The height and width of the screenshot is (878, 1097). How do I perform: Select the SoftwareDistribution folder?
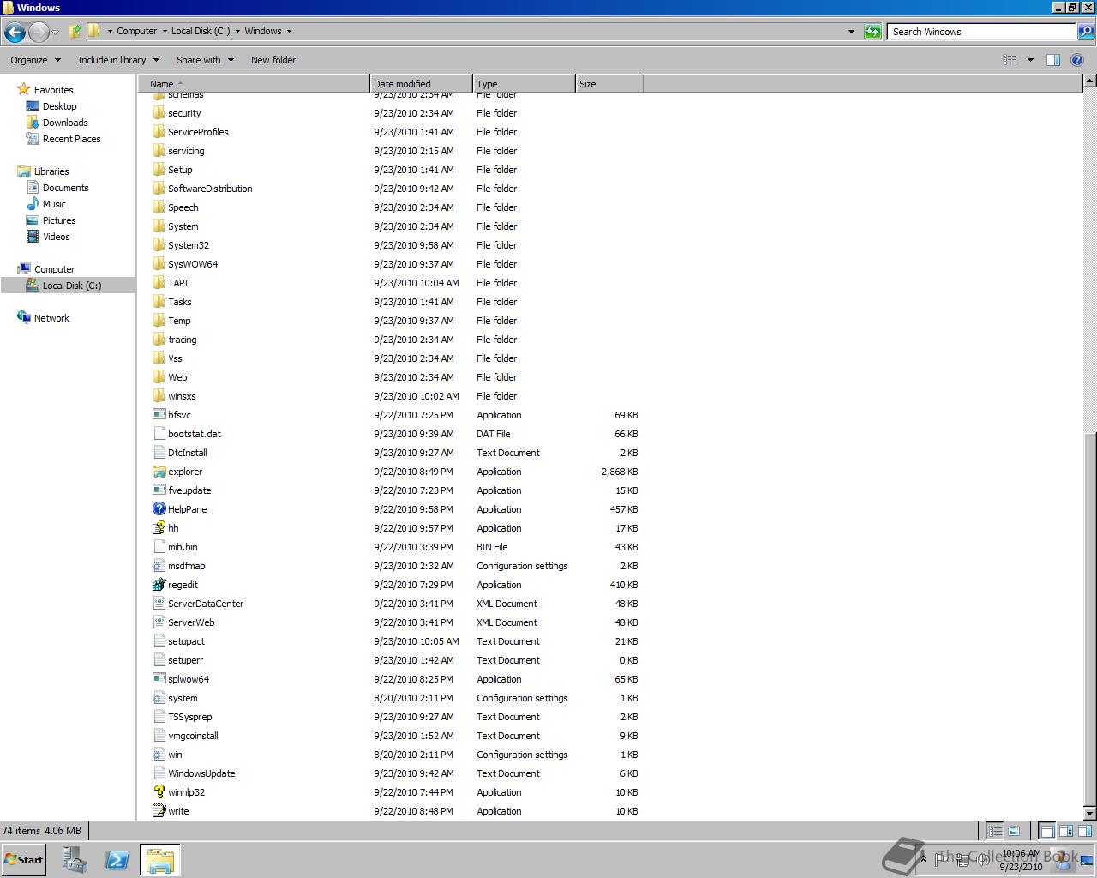[210, 189]
